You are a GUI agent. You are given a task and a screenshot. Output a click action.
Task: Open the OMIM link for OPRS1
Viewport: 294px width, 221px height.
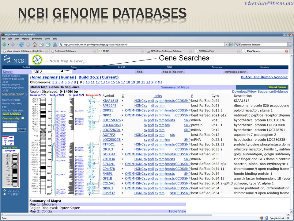click(x=129, y=110)
